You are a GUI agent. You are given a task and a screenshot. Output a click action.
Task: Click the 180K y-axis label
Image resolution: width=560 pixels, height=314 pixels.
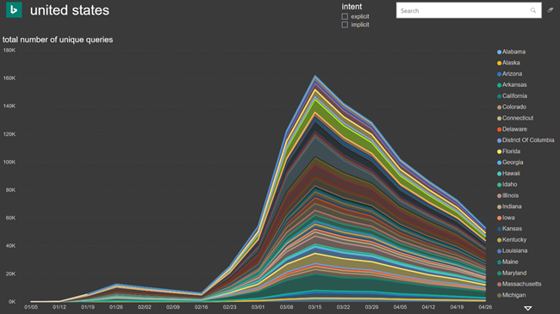click(9, 50)
